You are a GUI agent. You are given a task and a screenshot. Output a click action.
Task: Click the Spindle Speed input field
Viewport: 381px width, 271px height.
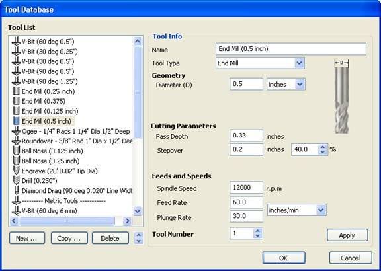246,188
